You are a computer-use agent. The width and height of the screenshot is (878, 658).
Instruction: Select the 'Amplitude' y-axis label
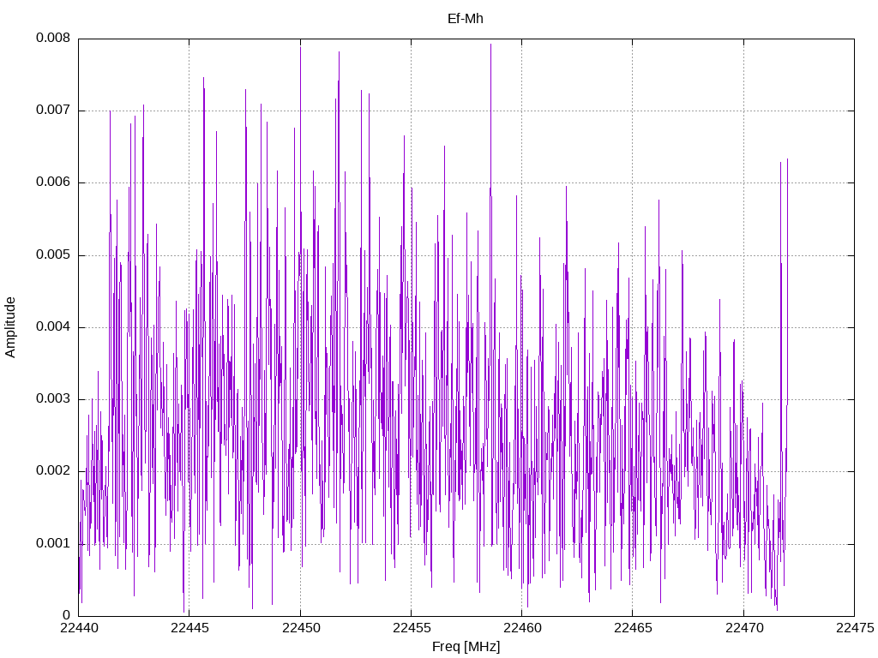(x=10, y=327)
